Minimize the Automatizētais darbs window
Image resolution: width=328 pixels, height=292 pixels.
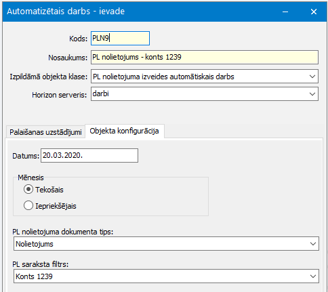[x=285, y=12]
